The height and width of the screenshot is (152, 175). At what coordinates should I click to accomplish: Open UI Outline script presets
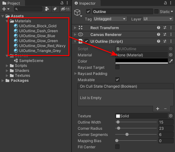pos(165,41)
